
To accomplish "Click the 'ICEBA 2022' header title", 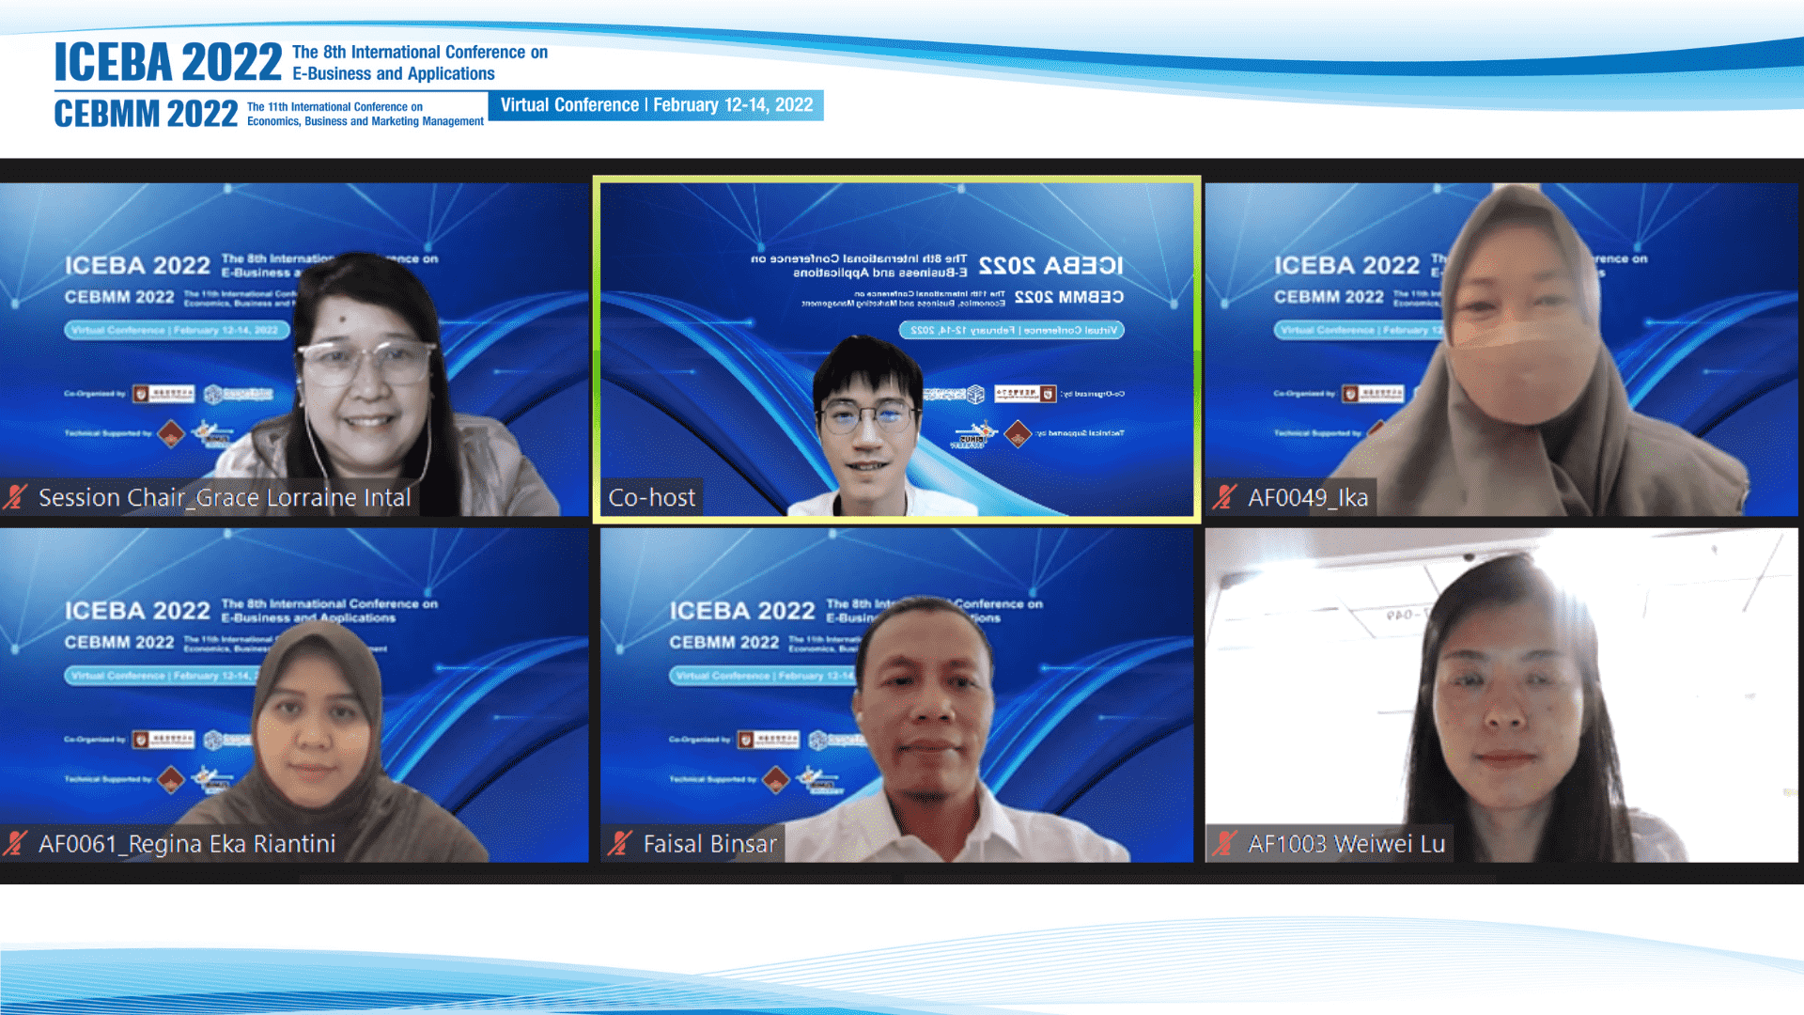I will 168,62.
